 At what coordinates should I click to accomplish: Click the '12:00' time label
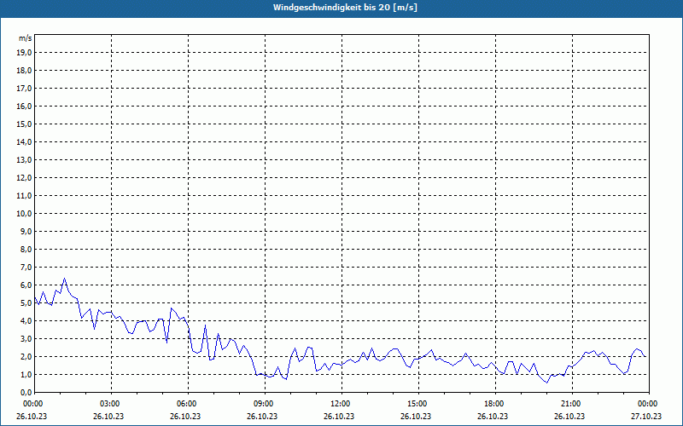tap(341, 404)
